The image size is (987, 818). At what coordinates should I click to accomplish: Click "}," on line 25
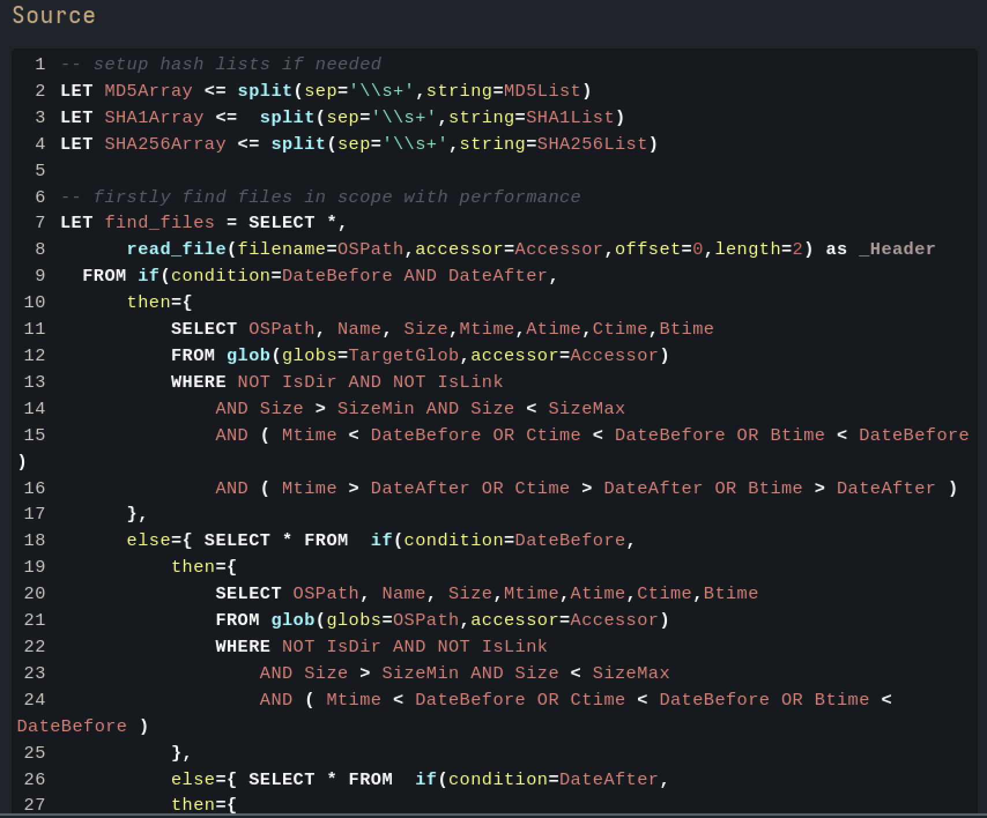181,753
